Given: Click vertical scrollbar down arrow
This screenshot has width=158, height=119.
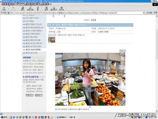Looking at the screenshot, I should tap(157, 111).
